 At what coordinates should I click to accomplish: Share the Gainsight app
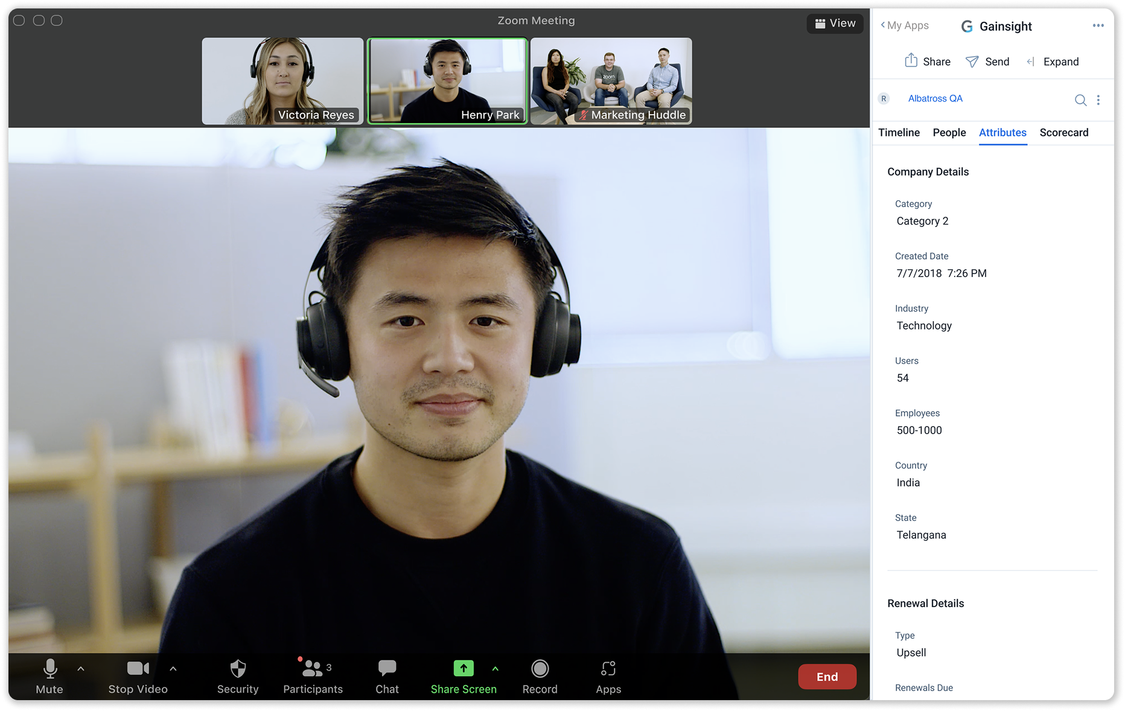tap(928, 61)
